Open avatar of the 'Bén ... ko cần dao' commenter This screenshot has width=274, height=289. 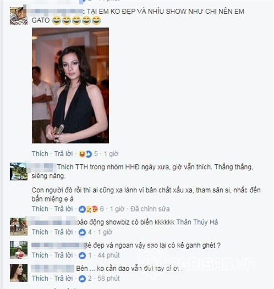19,273
